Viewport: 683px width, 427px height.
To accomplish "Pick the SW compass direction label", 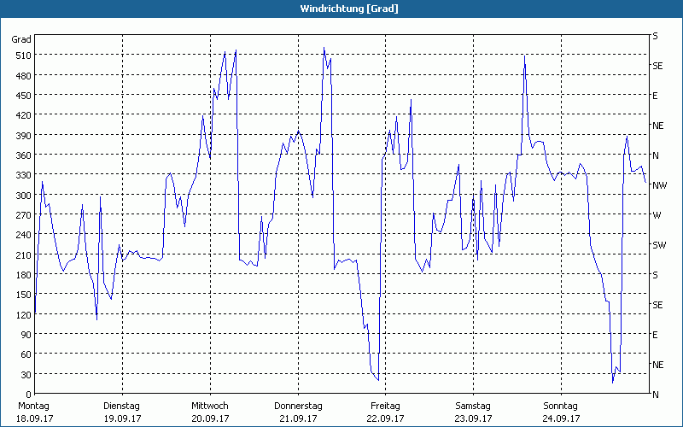I will (x=659, y=245).
